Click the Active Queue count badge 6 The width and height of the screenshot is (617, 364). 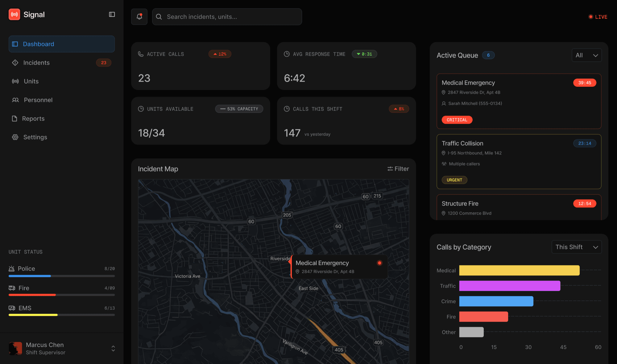[x=488, y=55]
